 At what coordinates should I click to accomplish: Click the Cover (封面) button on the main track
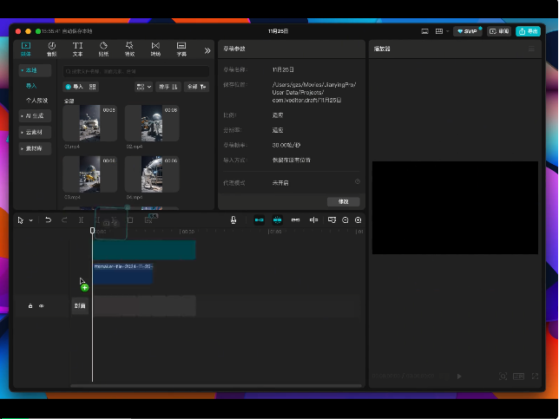(80, 305)
